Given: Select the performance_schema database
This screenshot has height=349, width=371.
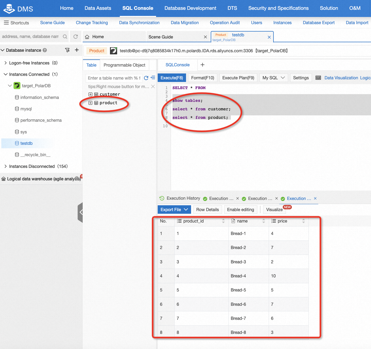Looking at the screenshot, I should pyautogui.click(x=41, y=120).
